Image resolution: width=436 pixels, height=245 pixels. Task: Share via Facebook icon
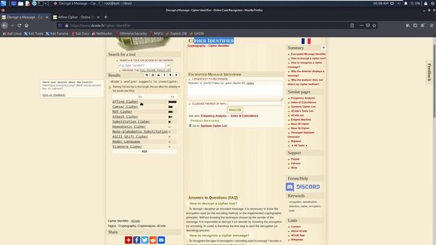(x=136, y=240)
